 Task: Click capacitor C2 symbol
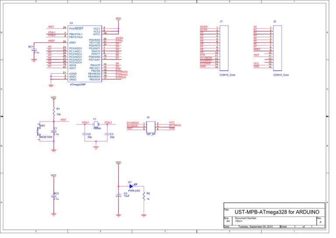coord(84,134)
